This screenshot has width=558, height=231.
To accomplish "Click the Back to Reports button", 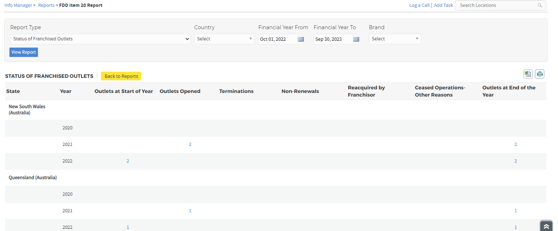I will click(121, 76).
